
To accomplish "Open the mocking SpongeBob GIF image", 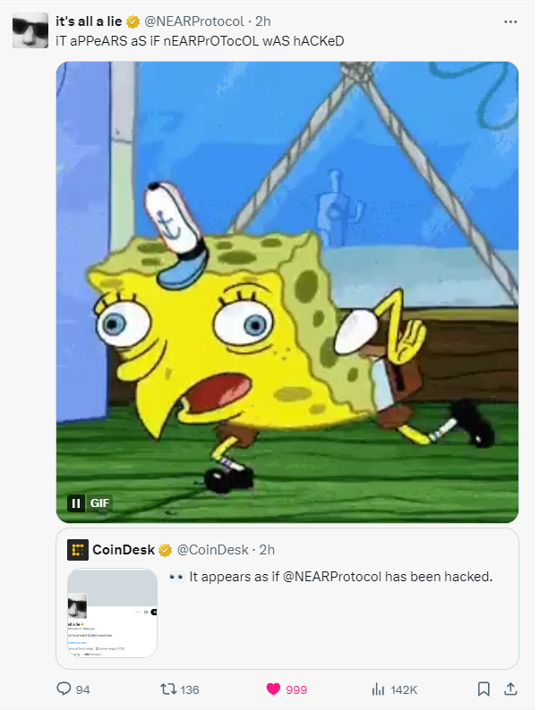I will click(x=287, y=292).
